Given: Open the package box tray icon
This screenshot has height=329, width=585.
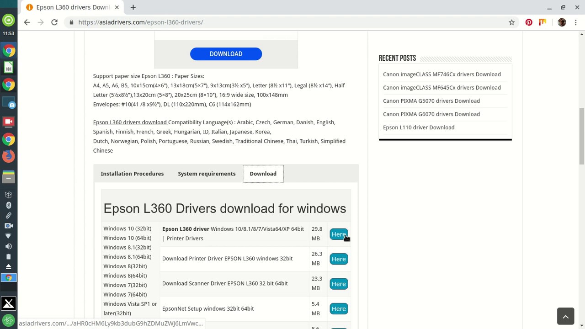Looking at the screenshot, I should click(8, 195).
